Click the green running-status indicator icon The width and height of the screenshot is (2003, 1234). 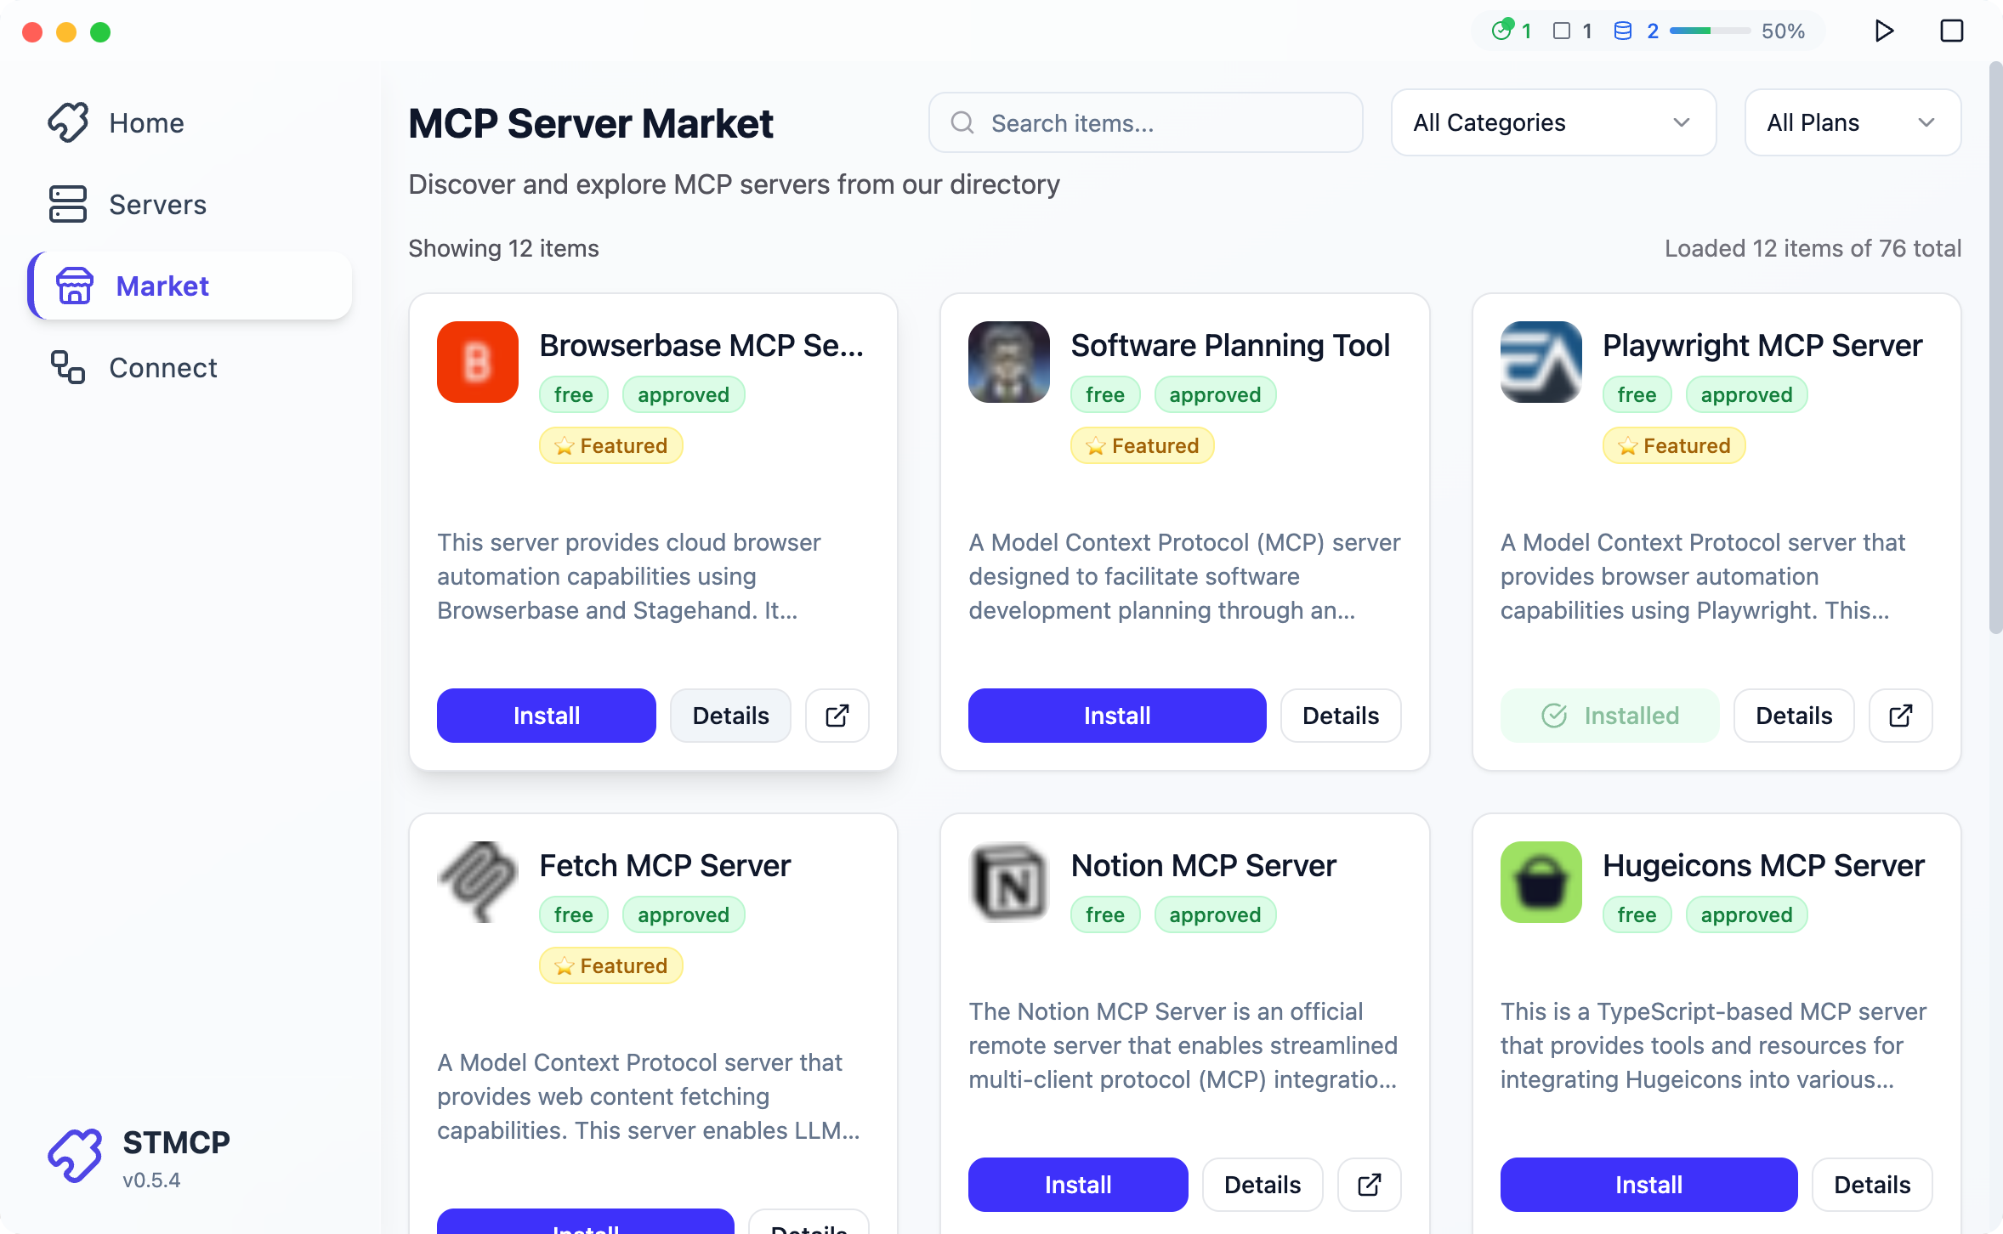click(1502, 31)
